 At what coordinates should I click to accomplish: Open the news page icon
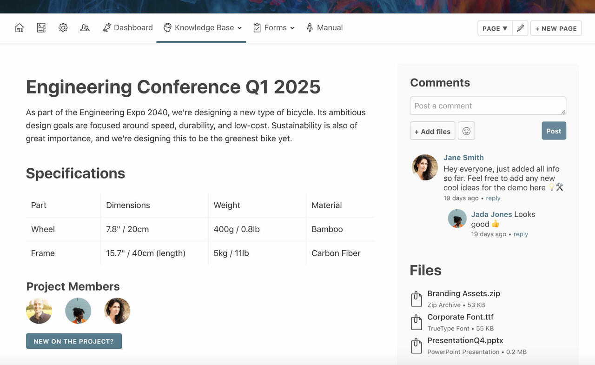click(x=41, y=28)
